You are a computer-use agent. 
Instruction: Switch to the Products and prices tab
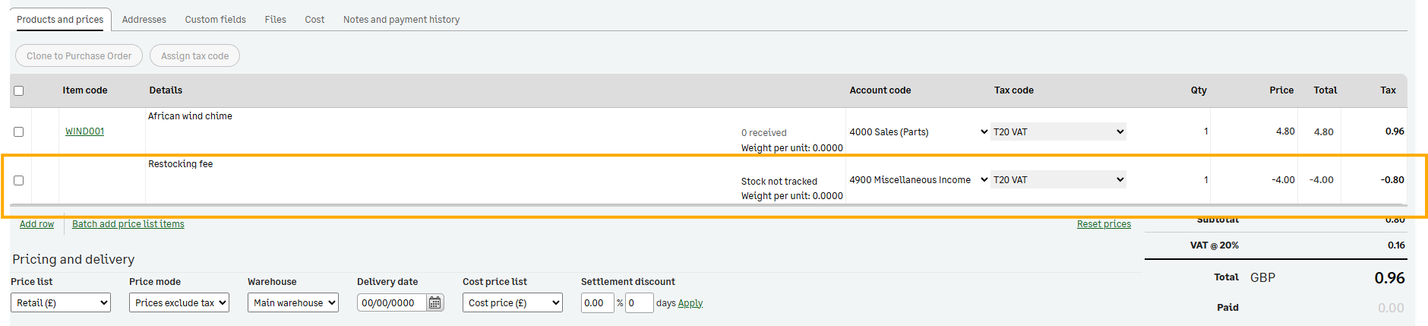pyautogui.click(x=60, y=20)
